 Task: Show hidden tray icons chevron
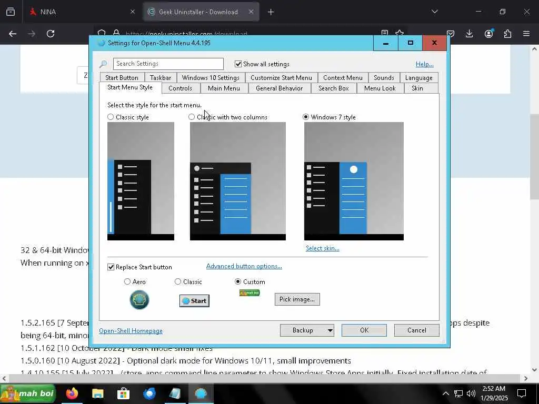click(445, 393)
